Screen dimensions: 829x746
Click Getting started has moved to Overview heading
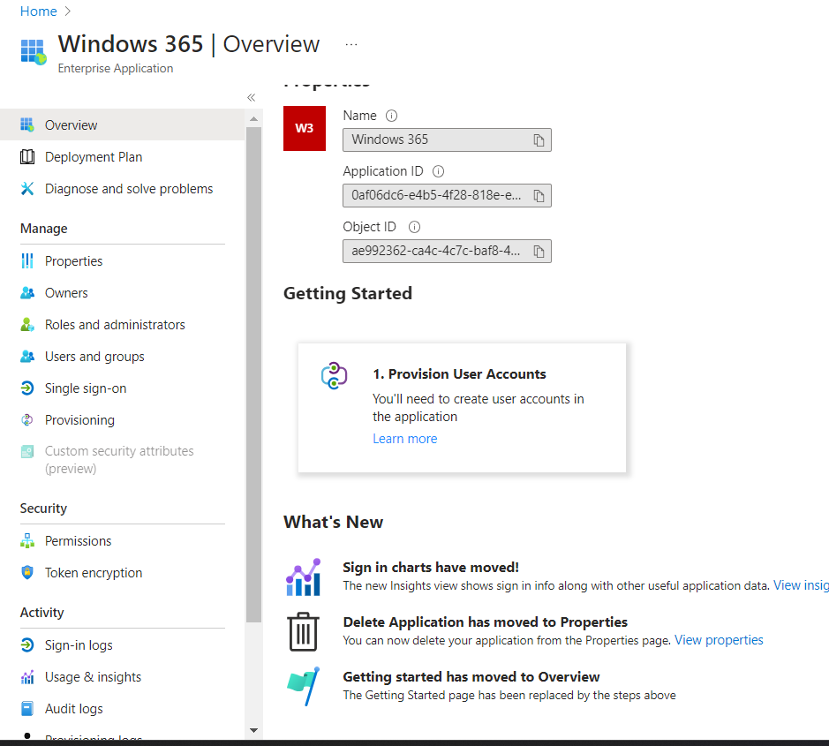pos(471,677)
